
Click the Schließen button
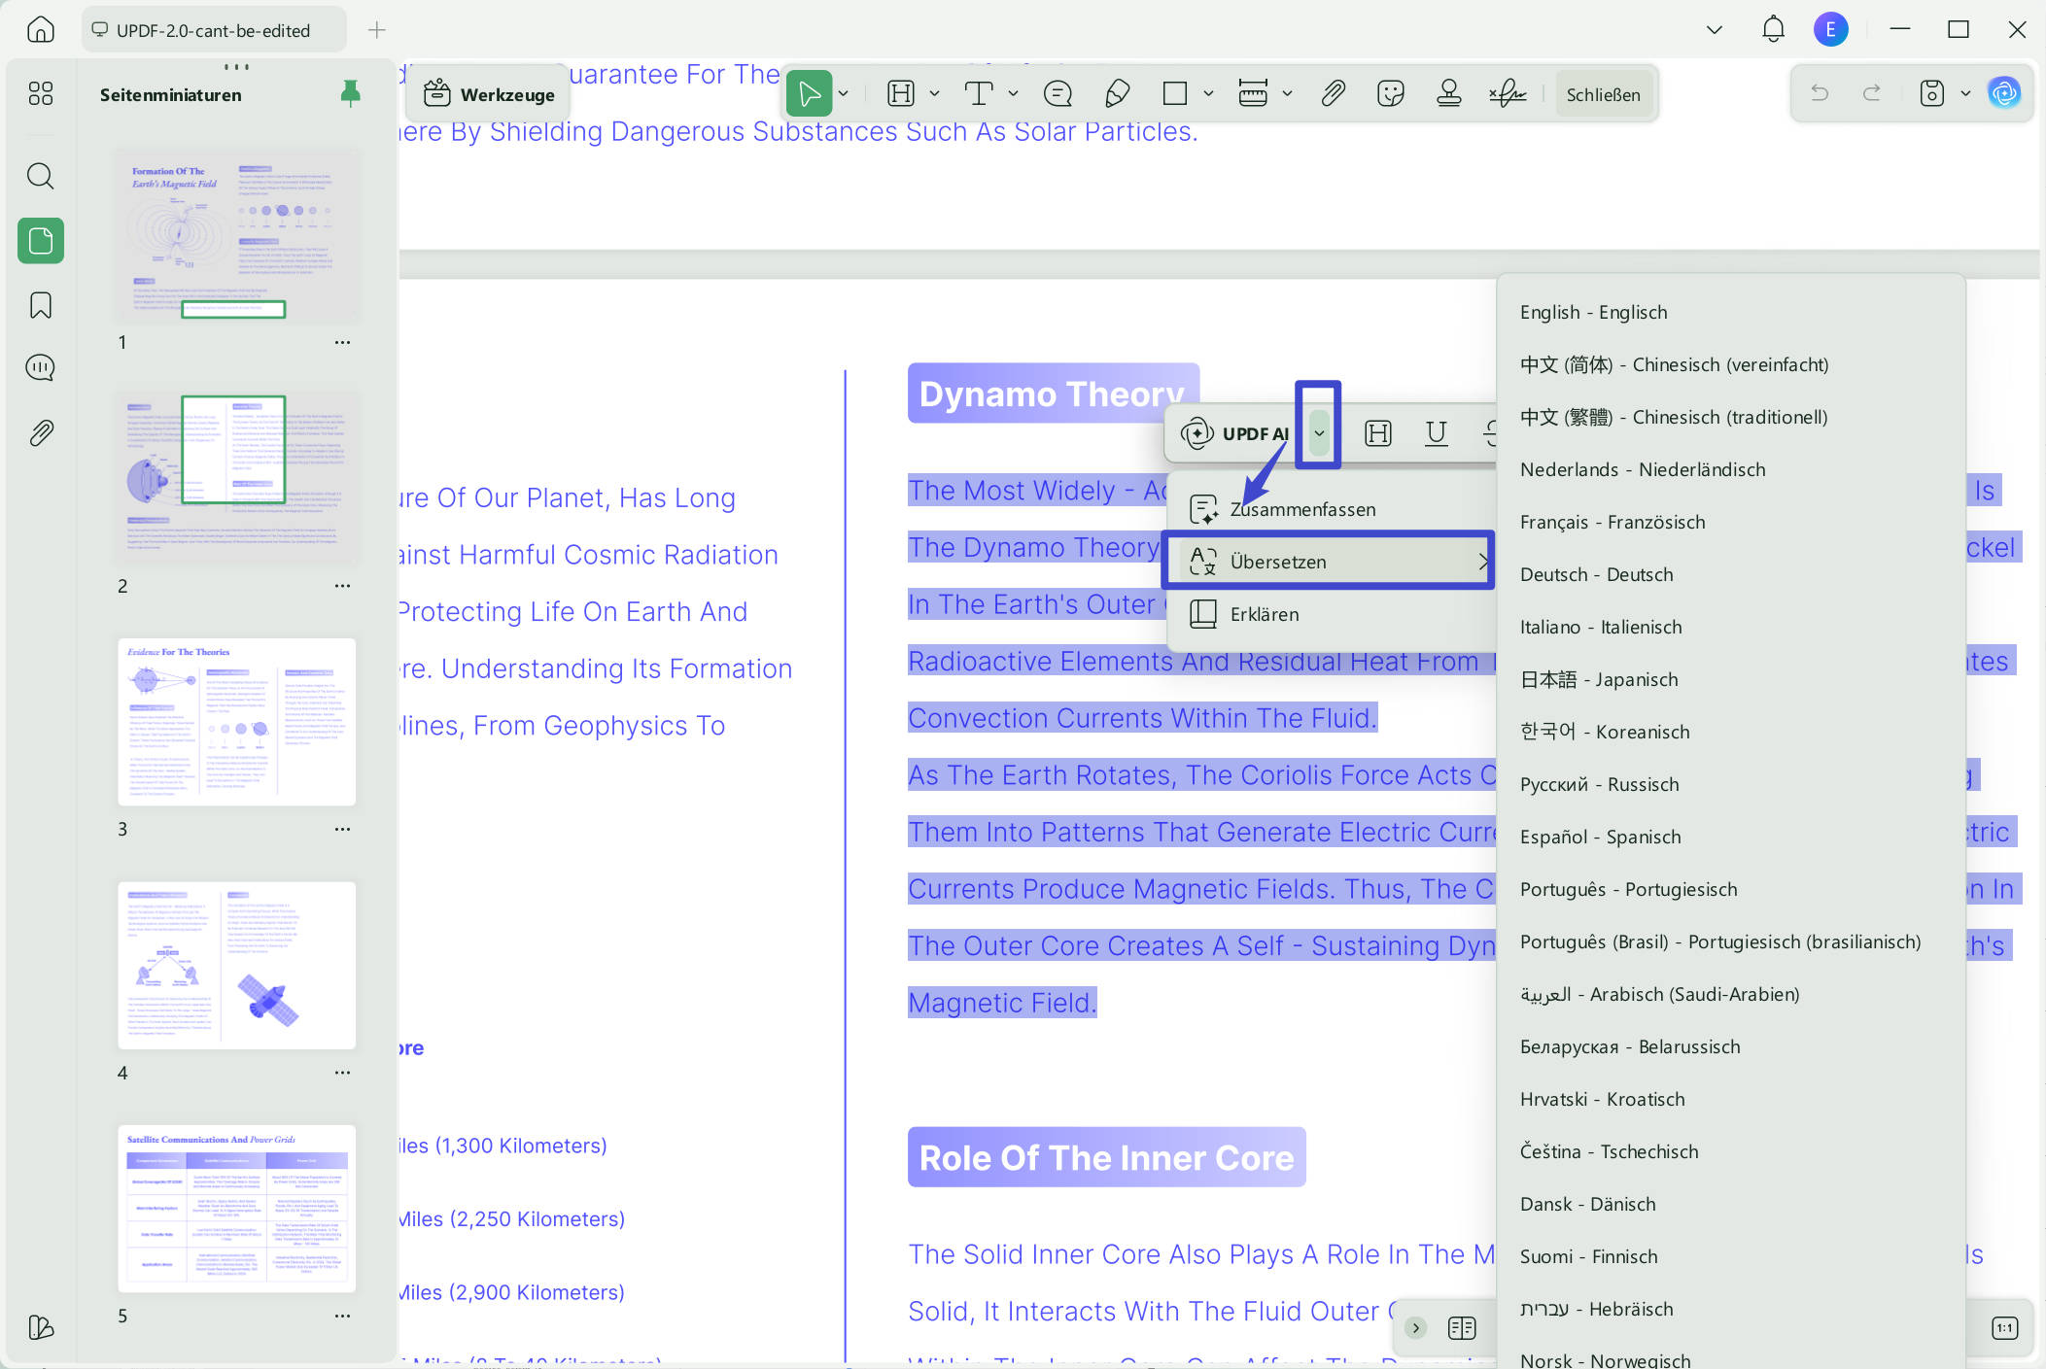(x=1603, y=94)
